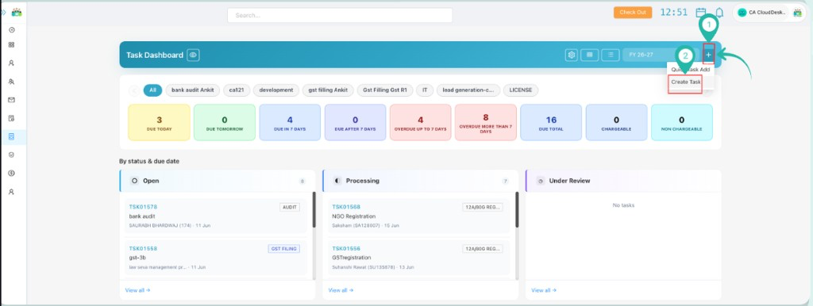The width and height of the screenshot is (813, 306).
Task: Select the IT chip
Action: tap(425, 90)
